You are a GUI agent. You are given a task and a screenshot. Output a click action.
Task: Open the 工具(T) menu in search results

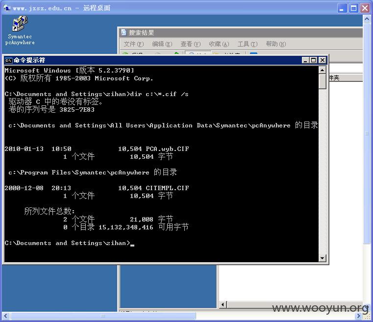pos(248,44)
